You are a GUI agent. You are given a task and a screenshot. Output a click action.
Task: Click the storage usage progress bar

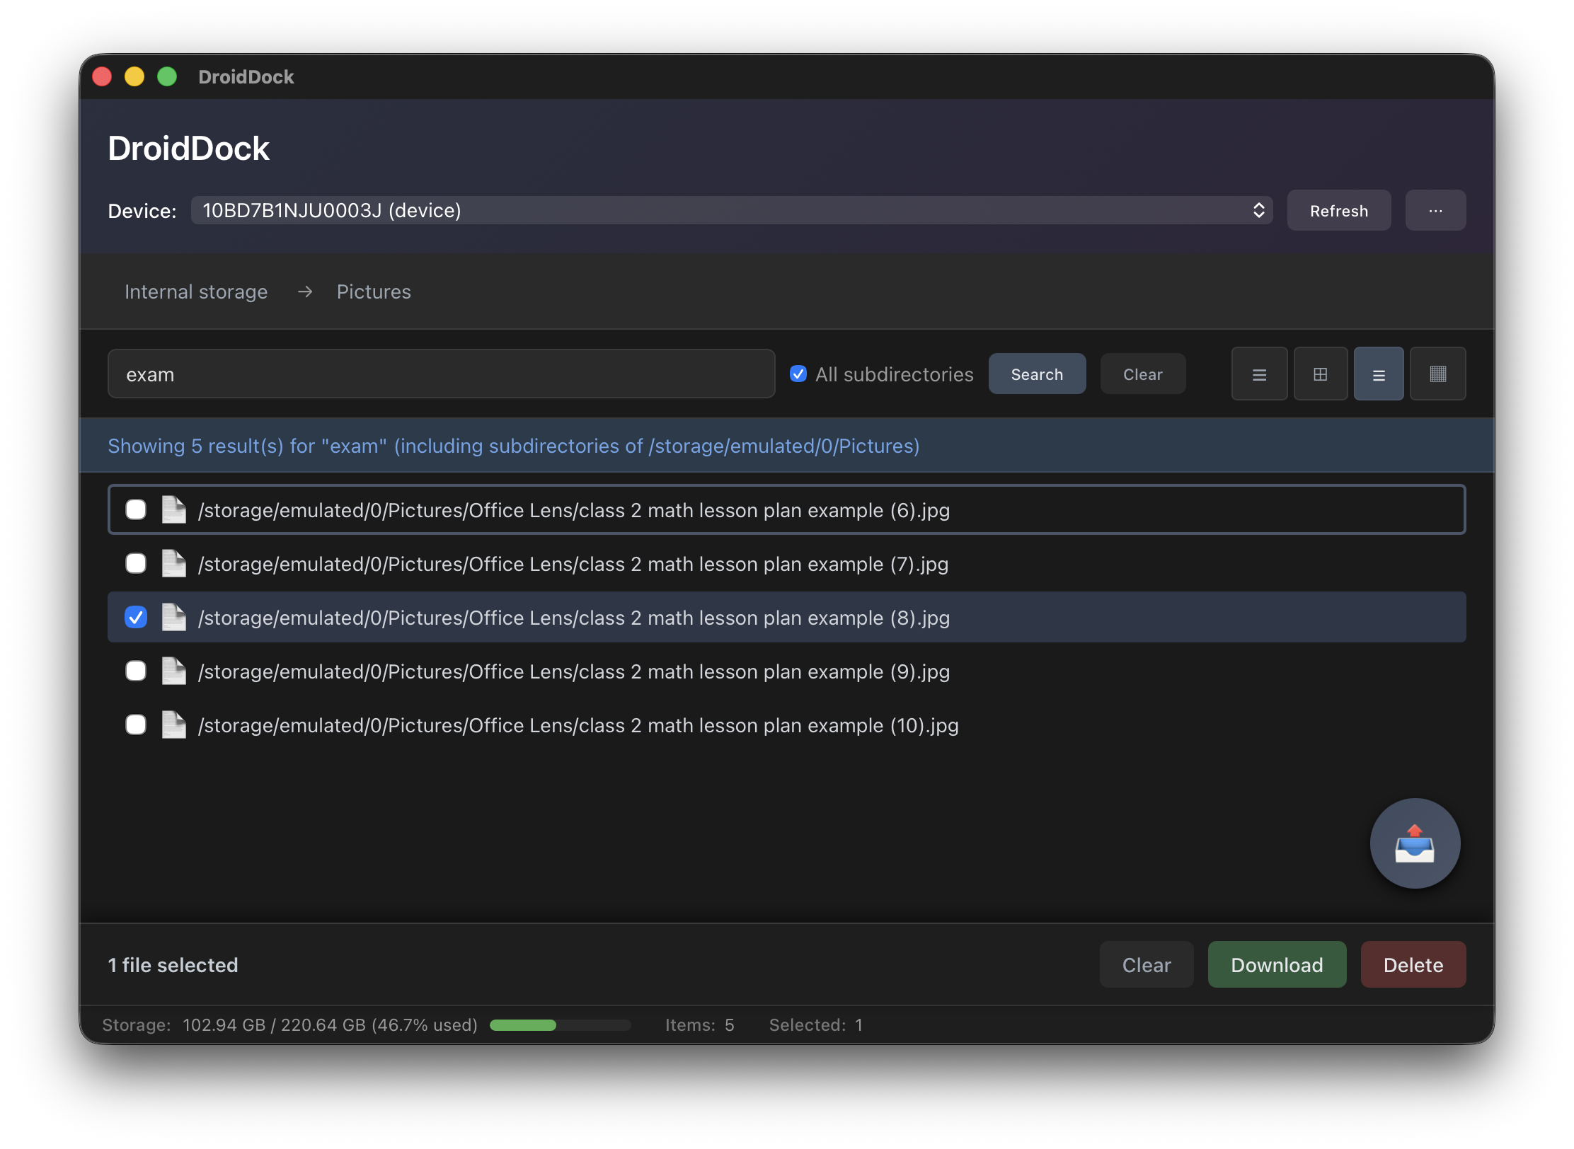click(x=560, y=1025)
